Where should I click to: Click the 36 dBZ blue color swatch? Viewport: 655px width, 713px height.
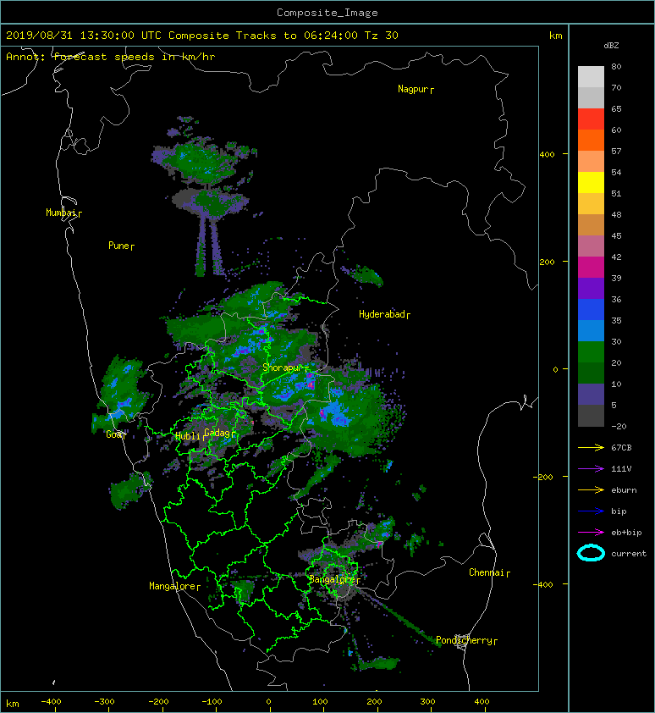(591, 309)
